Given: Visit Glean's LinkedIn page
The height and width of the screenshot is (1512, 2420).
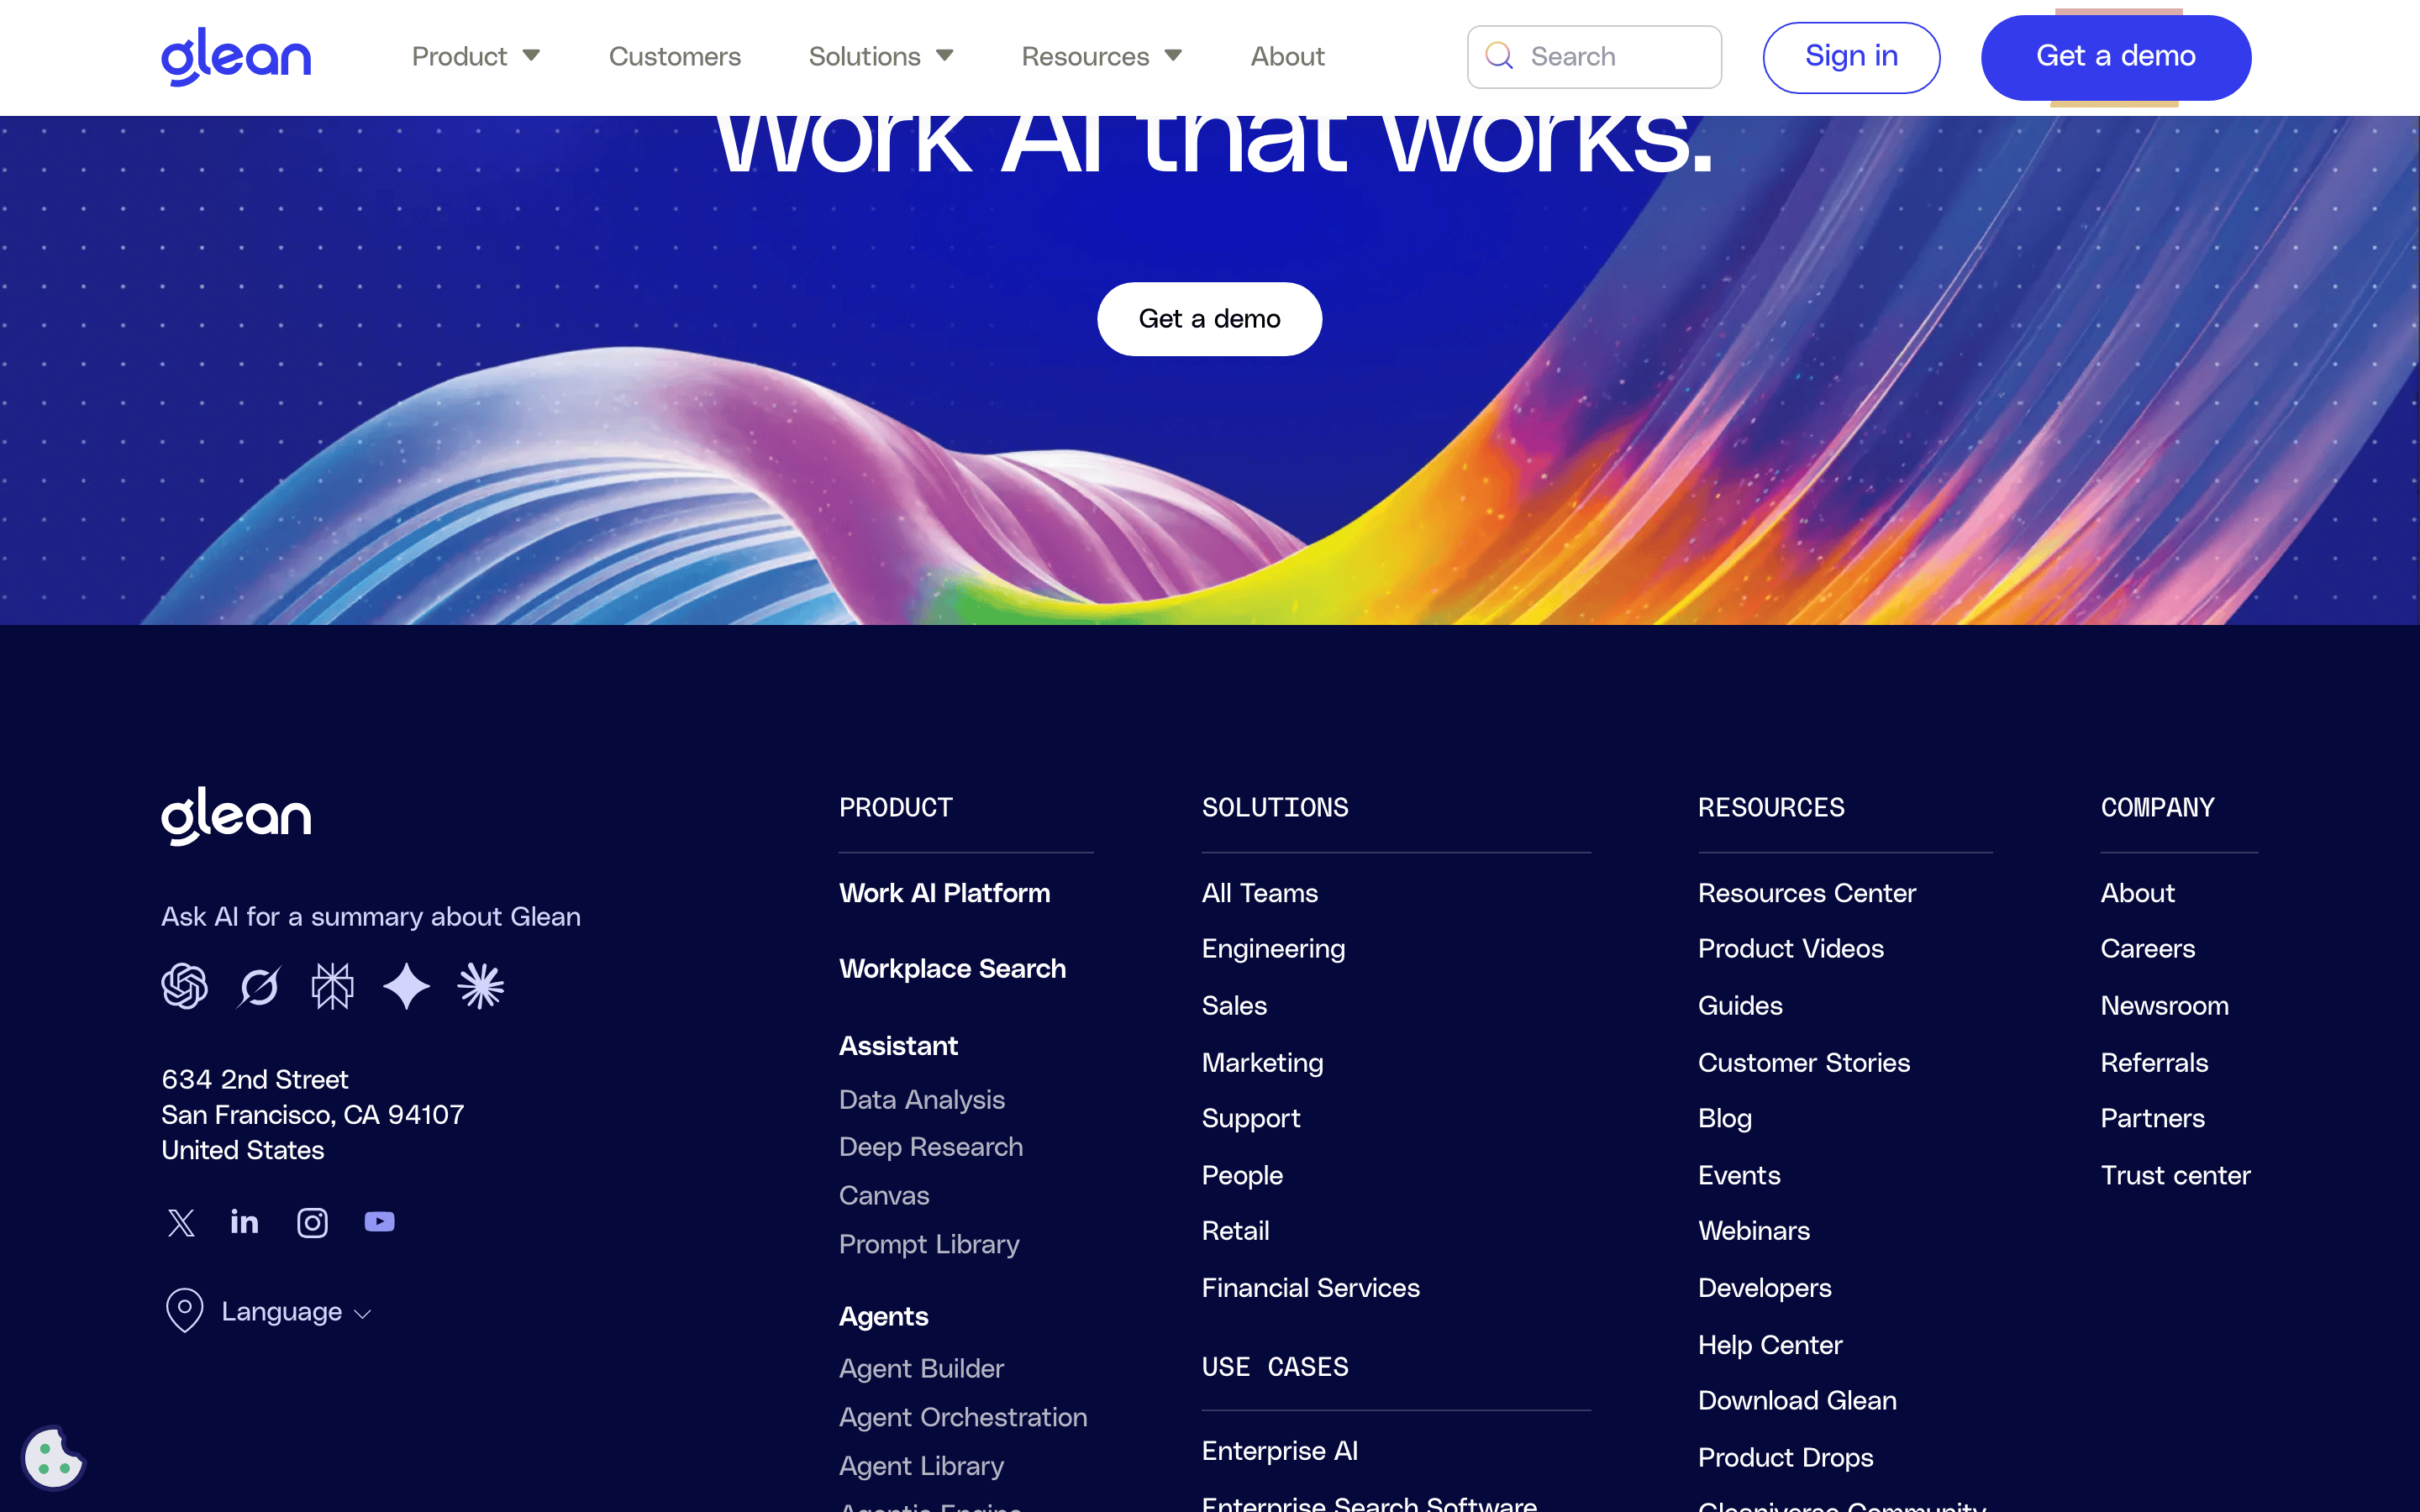Looking at the screenshot, I should (x=245, y=1222).
